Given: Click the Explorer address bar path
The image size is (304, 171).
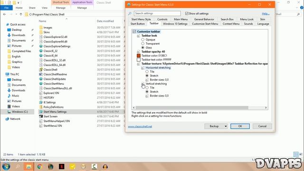Looking at the screenshot, I should 47,14.
